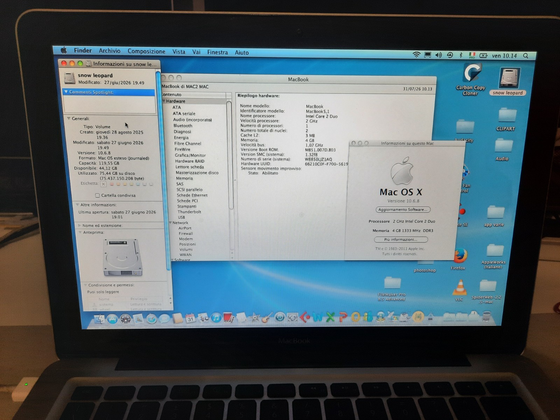
Task: Collapse the Generali section
Action: click(69, 119)
